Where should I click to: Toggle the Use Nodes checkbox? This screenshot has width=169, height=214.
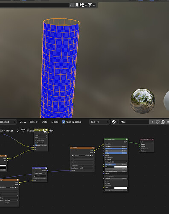[x=64, y=122]
